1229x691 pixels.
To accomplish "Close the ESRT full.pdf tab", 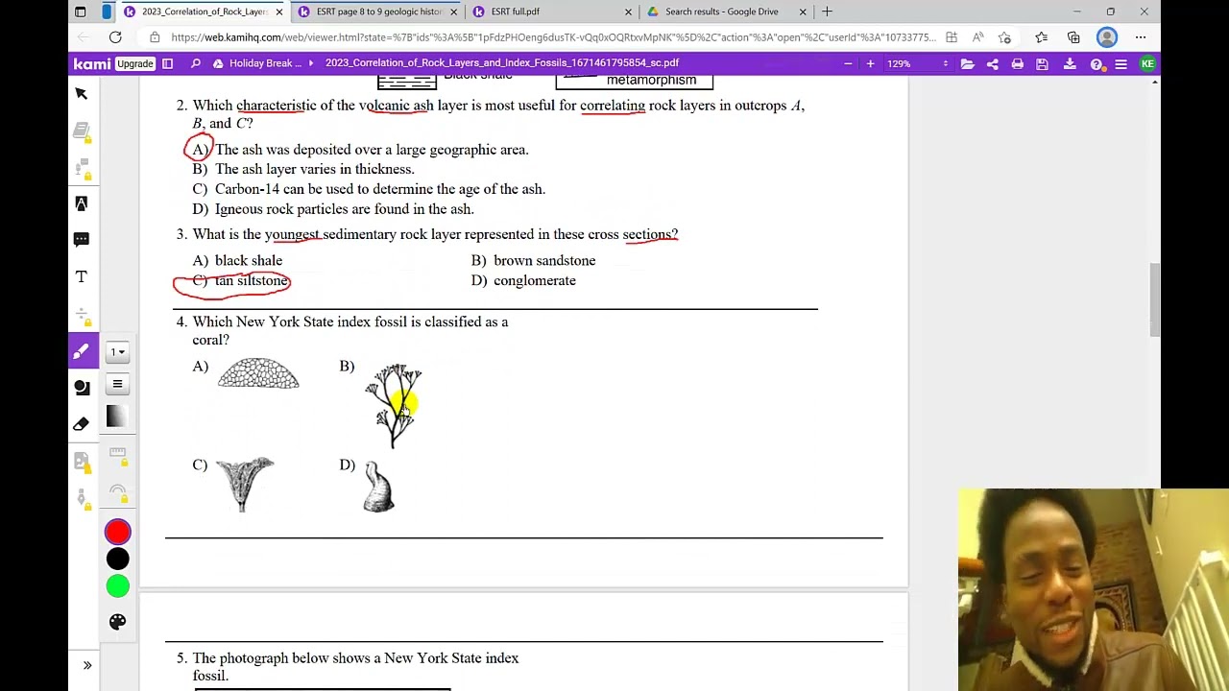I will 628,12.
